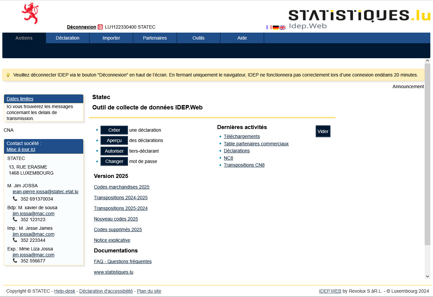Open IDEP.WEB footer link
Viewport: 433px width, 297px height.
(x=330, y=291)
